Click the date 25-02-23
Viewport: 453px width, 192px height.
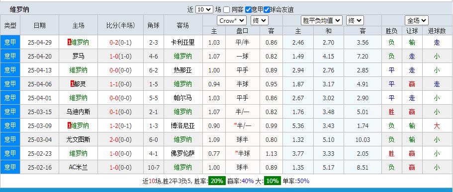[40, 153]
